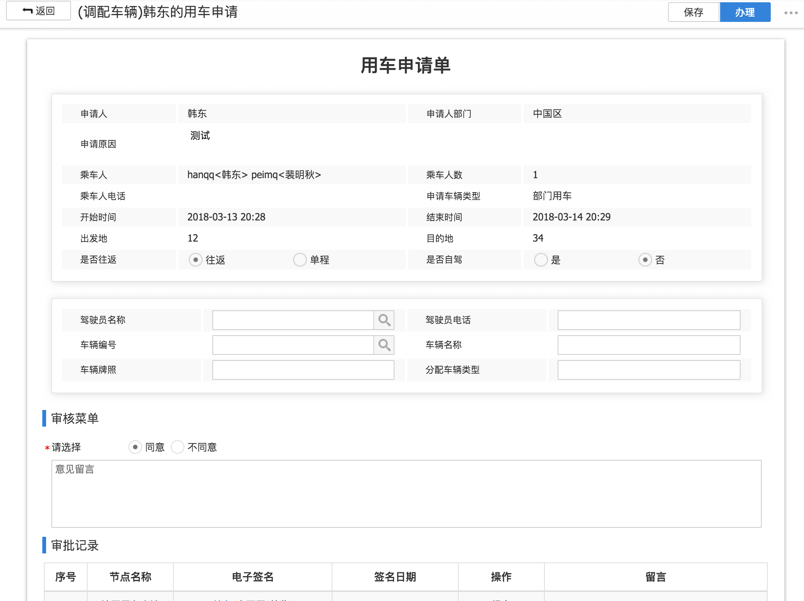Click the destination value 34
Image resolution: width=804 pixels, height=601 pixels.
538,238
